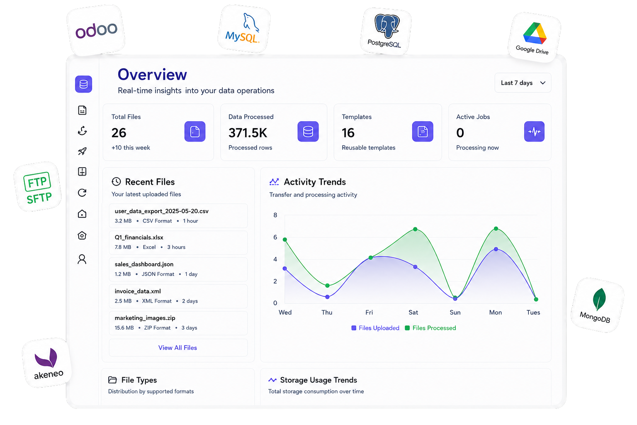Click the split-panel grid sidebar icon
637x425 pixels.
coord(82,171)
